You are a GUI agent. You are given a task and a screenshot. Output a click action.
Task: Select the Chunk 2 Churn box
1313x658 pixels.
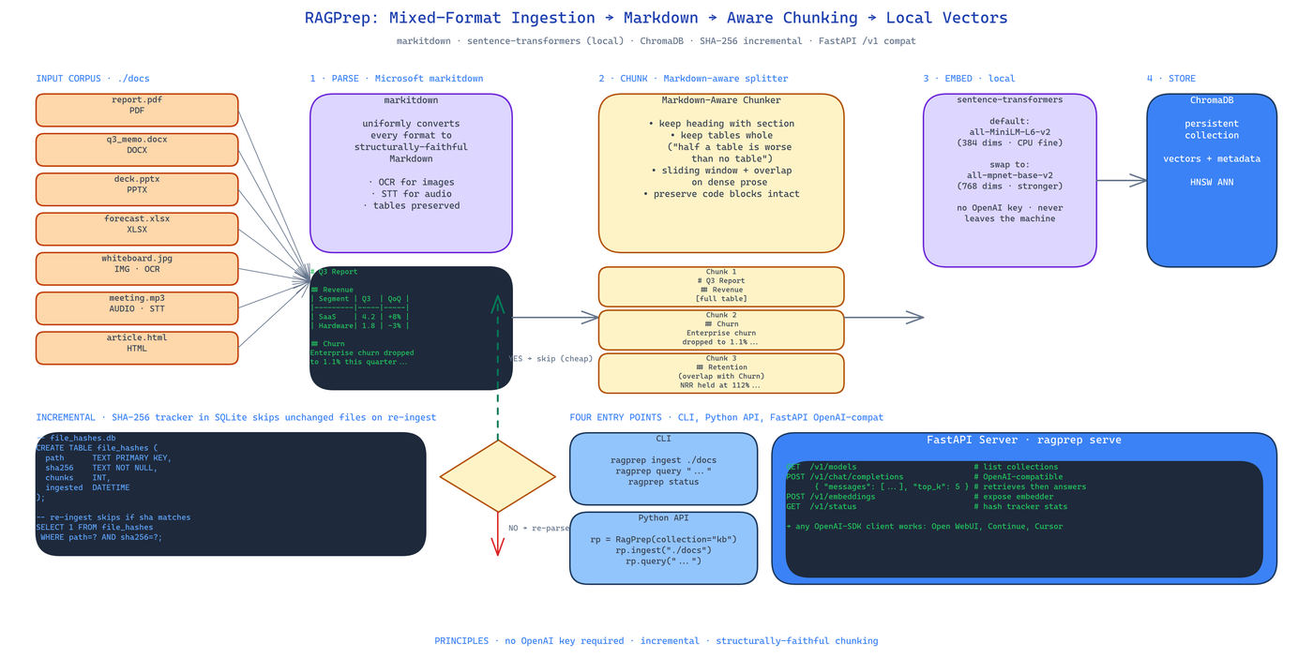click(721, 329)
